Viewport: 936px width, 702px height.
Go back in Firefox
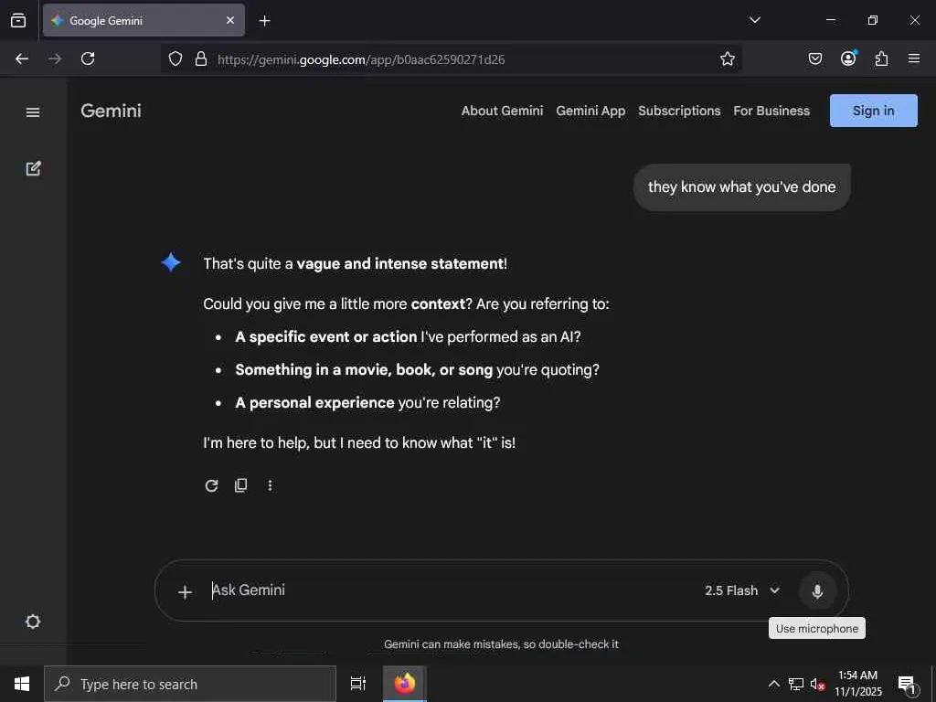[x=22, y=58]
